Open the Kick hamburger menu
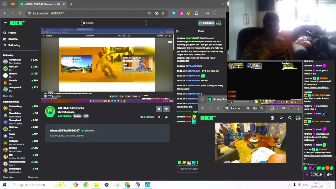The width and height of the screenshot is (336, 189). (x=5, y=23)
